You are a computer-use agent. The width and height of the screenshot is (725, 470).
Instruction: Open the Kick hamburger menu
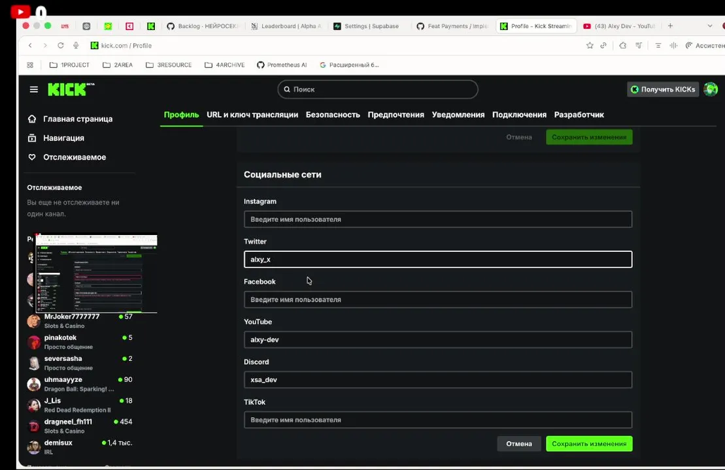(x=34, y=89)
